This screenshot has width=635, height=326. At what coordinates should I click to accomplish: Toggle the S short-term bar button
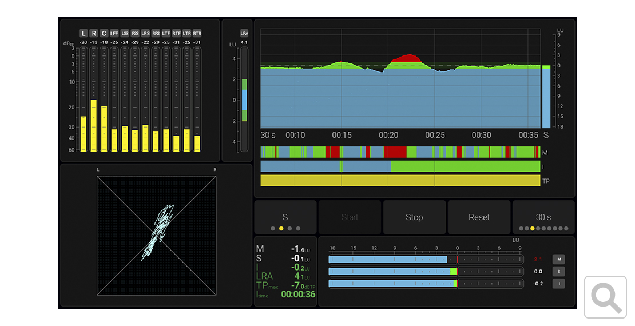pos(558,272)
